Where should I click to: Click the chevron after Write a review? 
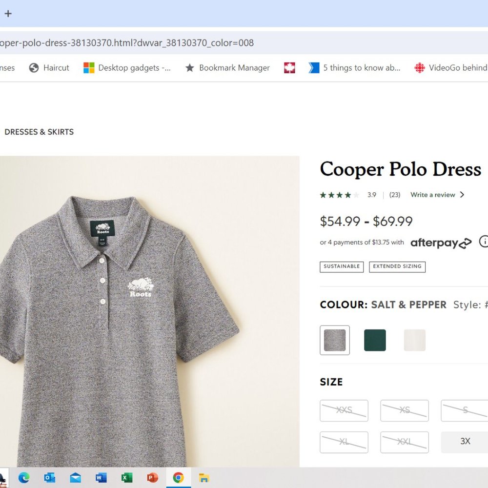(x=462, y=195)
